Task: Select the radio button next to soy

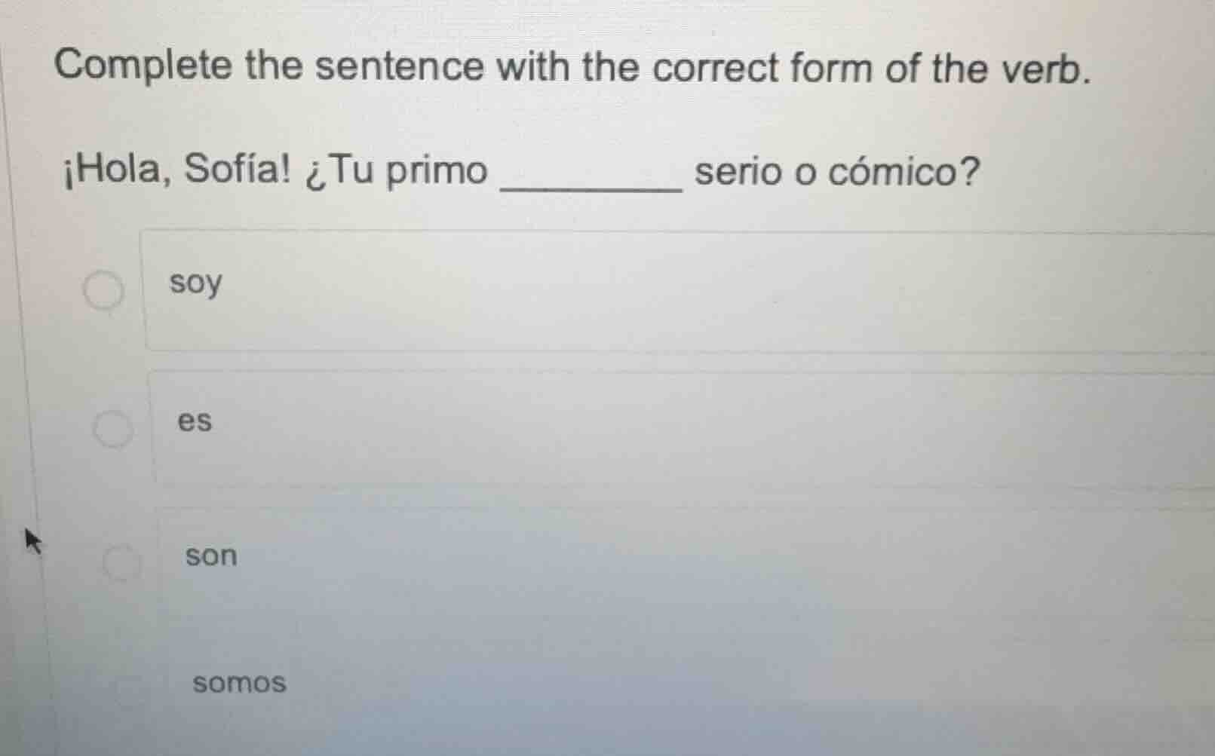Action: click(x=103, y=289)
